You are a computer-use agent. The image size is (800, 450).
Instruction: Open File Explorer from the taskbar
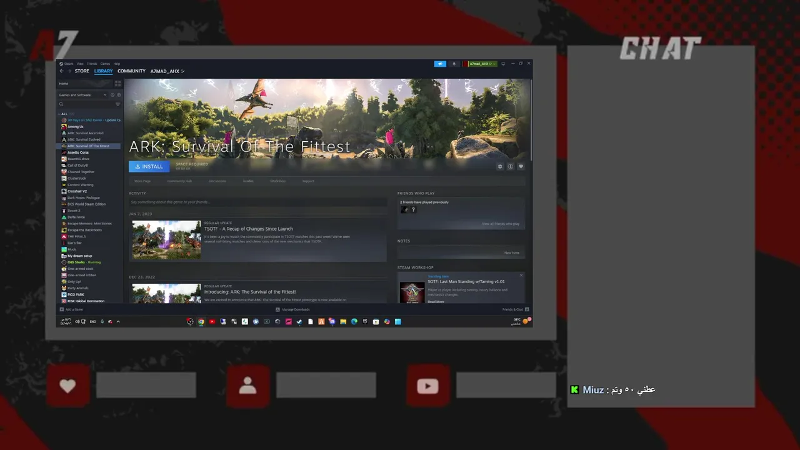click(343, 322)
